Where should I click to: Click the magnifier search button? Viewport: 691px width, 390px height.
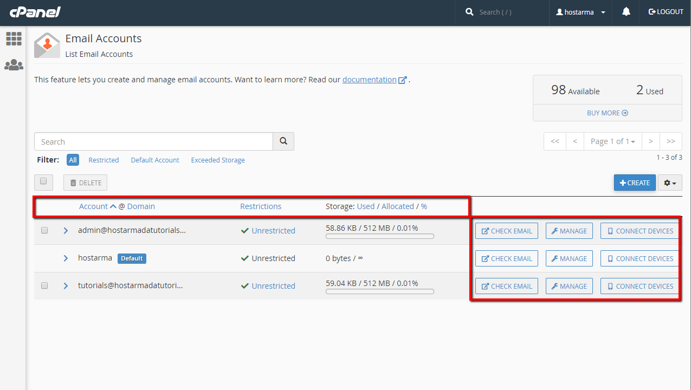(283, 141)
